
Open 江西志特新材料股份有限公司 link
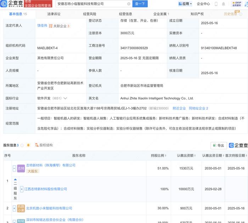[x=46, y=189]
